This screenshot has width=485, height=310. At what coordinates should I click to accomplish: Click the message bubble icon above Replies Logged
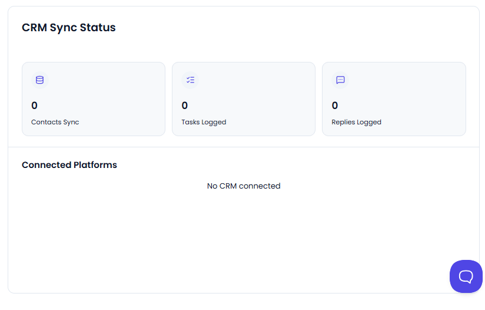[x=340, y=80]
